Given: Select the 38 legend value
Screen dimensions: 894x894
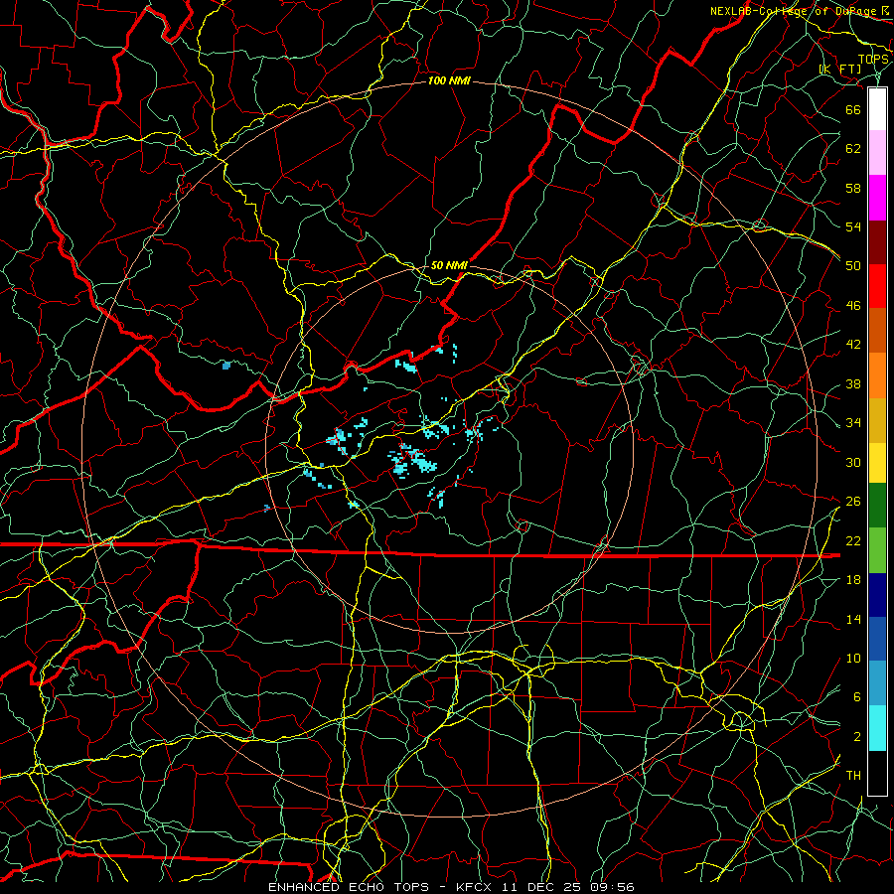Looking at the screenshot, I should (853, 384).
